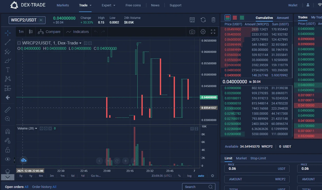Click the save chart floppy disk icon
The image size is (322, 190).
pos(192,20)
